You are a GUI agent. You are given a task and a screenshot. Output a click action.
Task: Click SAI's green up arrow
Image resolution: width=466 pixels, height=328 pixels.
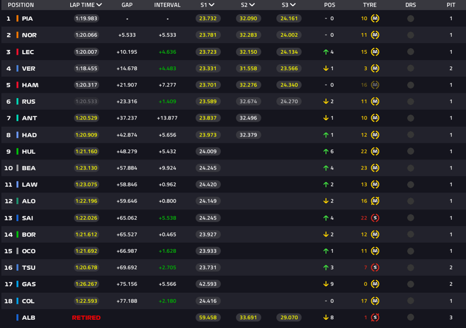(x=326, y=218)
